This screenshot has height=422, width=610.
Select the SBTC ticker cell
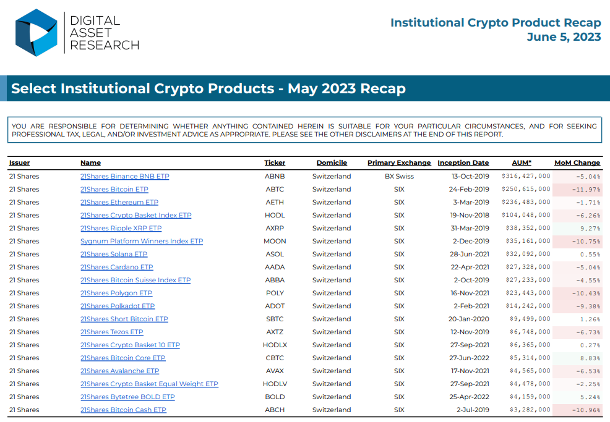pos(275,319)
